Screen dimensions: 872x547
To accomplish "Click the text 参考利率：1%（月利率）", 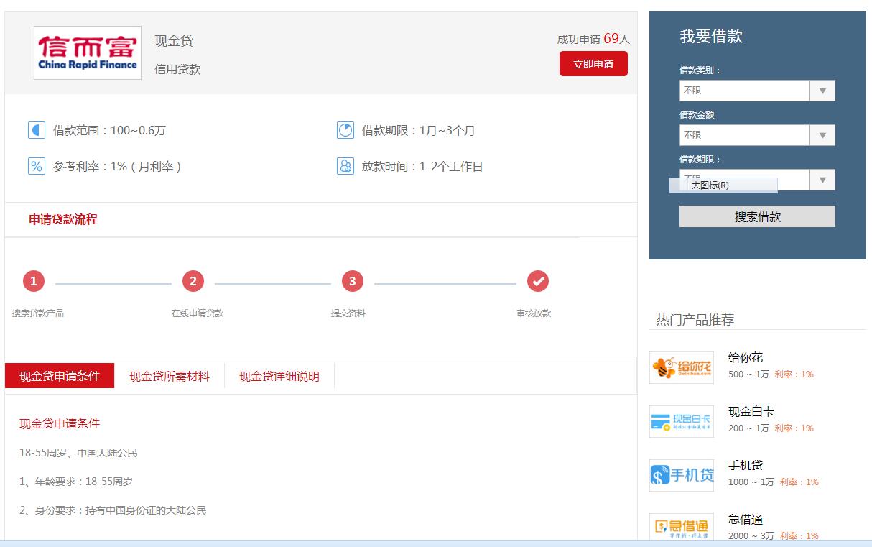I will coord(119,166).
